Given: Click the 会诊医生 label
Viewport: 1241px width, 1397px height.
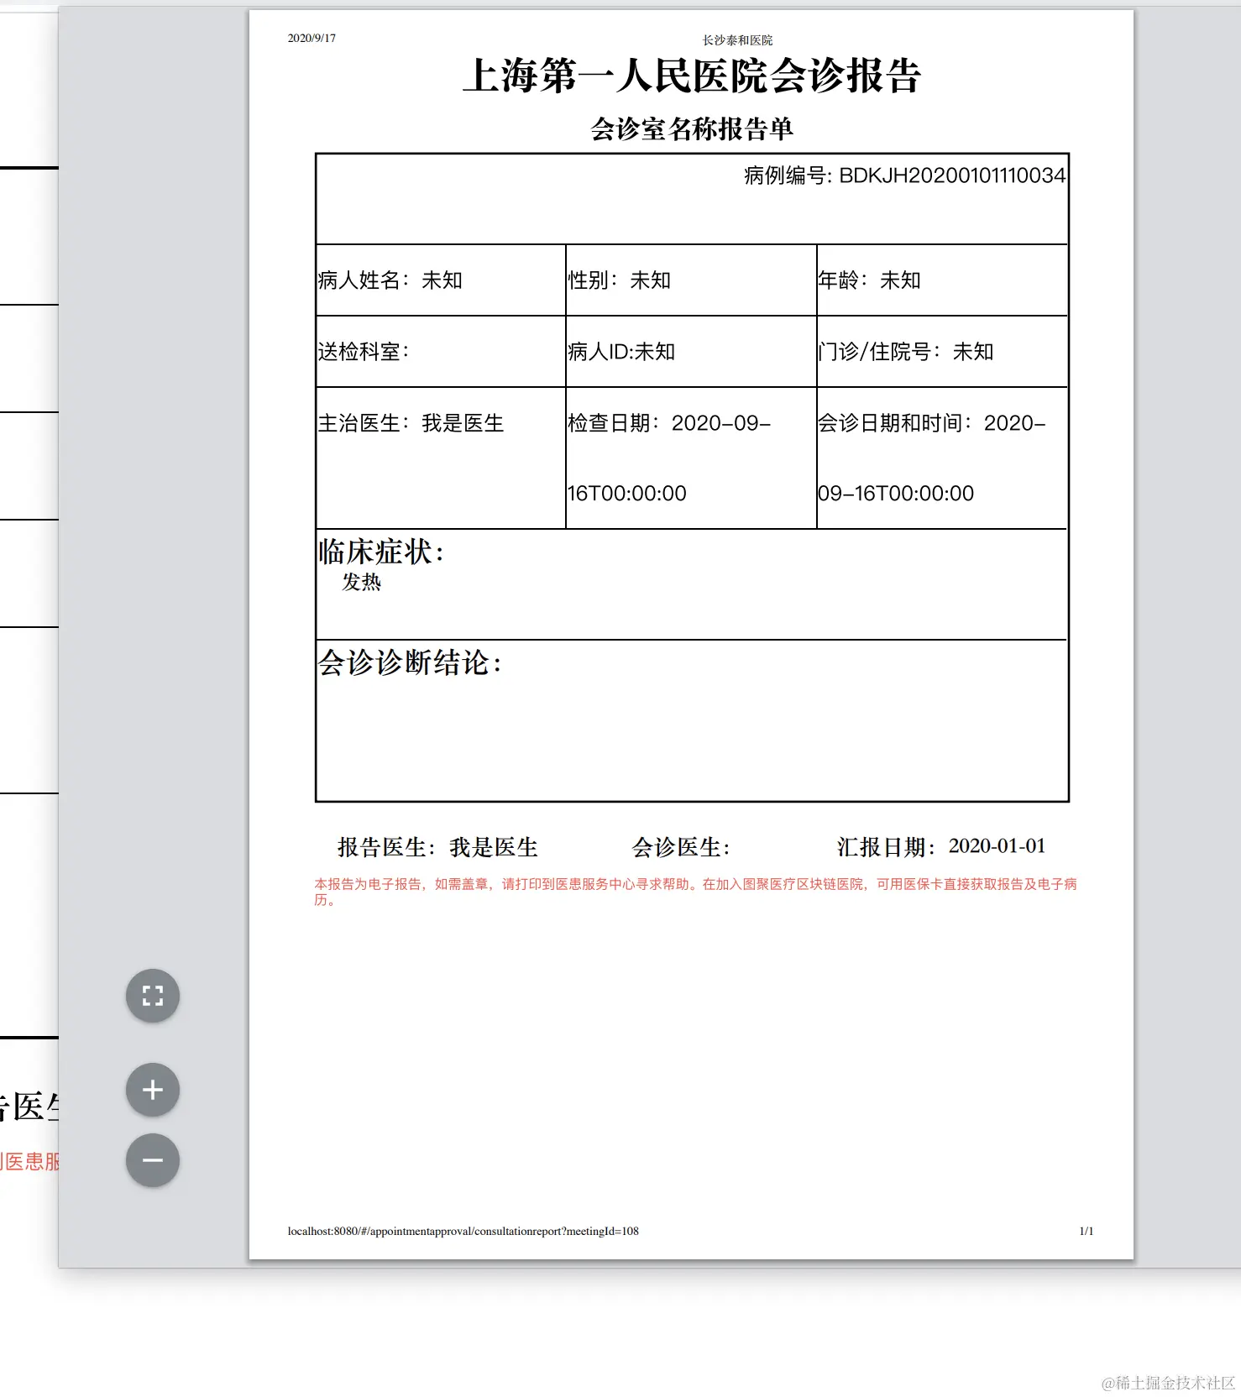Looking at the screenshot, I should coord(681,847).
